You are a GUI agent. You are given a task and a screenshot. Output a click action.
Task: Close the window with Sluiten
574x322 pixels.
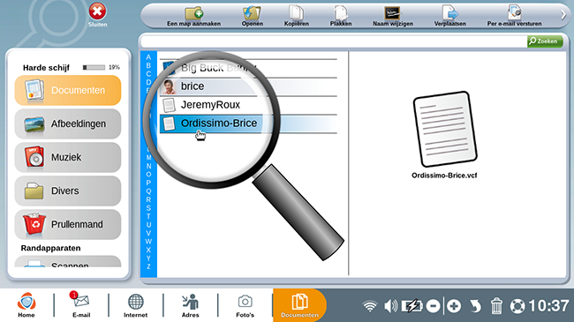tap(97, 15)
